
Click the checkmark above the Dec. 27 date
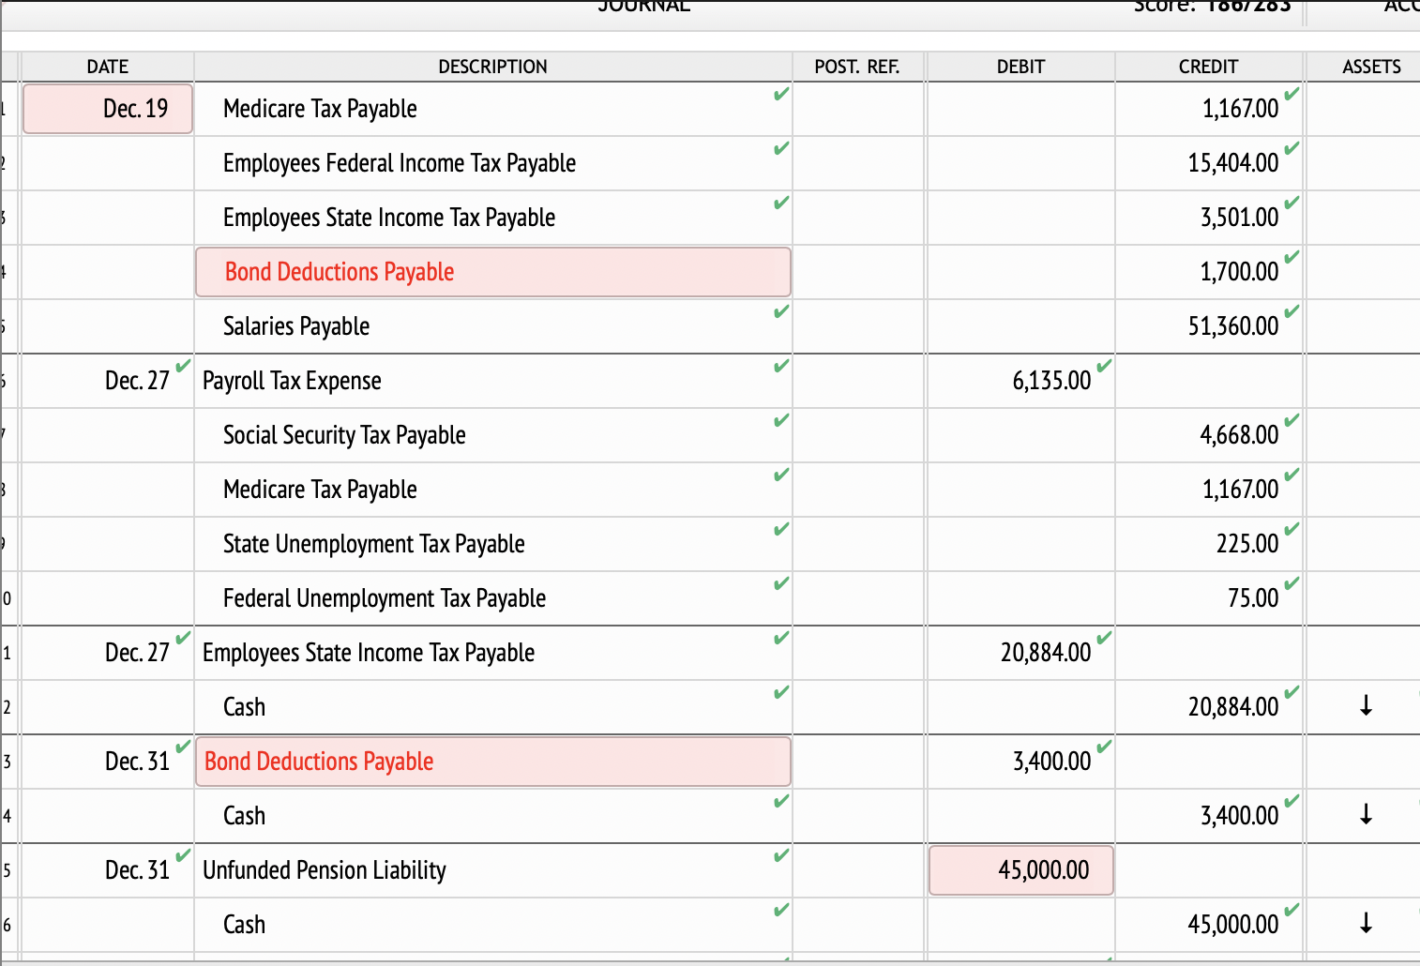(x=185, y=364)
